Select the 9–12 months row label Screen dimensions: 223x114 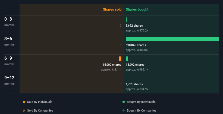(x=10, y=80)
